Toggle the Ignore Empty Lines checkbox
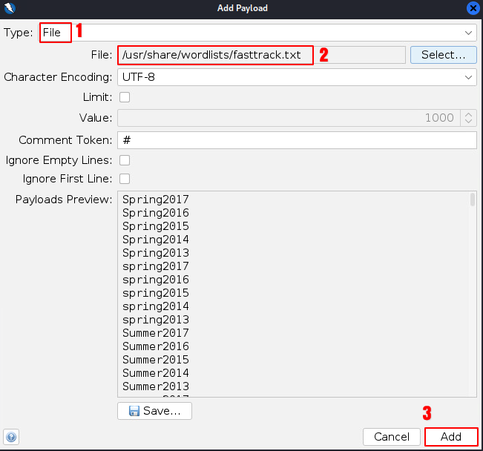483x451 pixels. [x=125, y=160]
